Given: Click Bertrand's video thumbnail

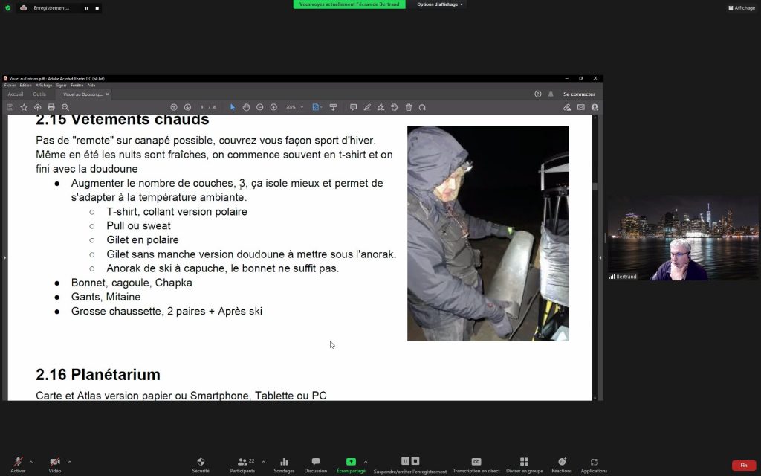Looking at the screenshot, I should coord(684,238).
